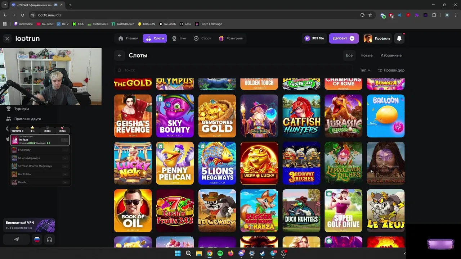The height and width of the screenshot is (259, 461).
Task: Click the minus button on Hot Potato row
Action: point(65,174)
